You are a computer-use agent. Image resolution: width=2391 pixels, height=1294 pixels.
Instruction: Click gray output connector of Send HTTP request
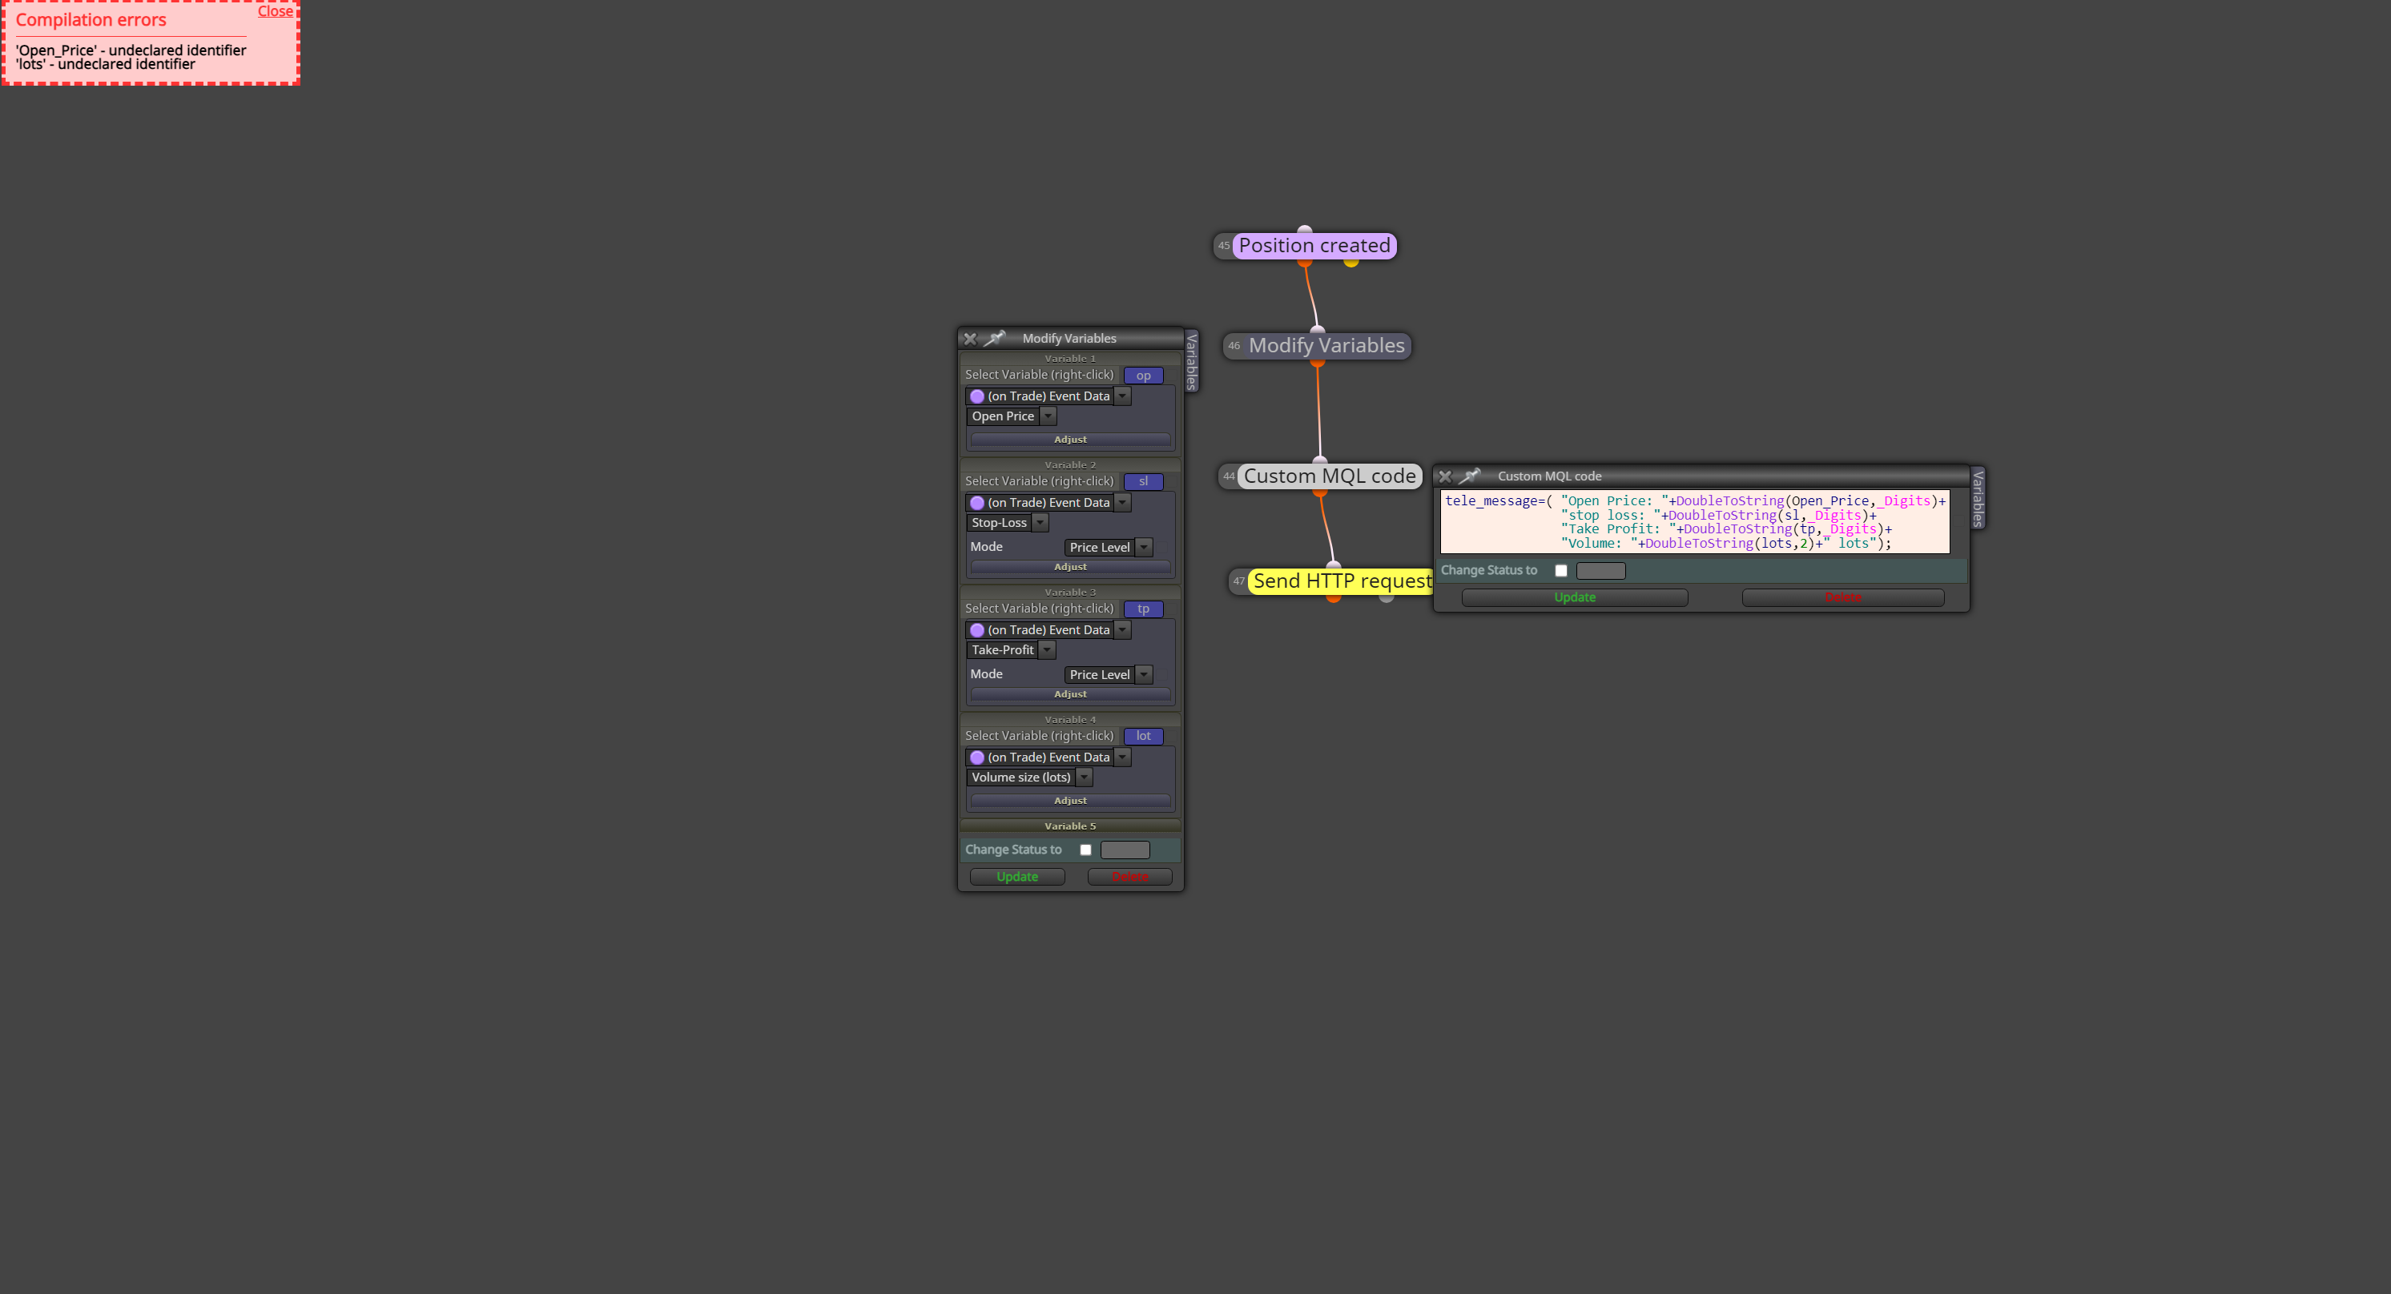[x=1387, y=598]
